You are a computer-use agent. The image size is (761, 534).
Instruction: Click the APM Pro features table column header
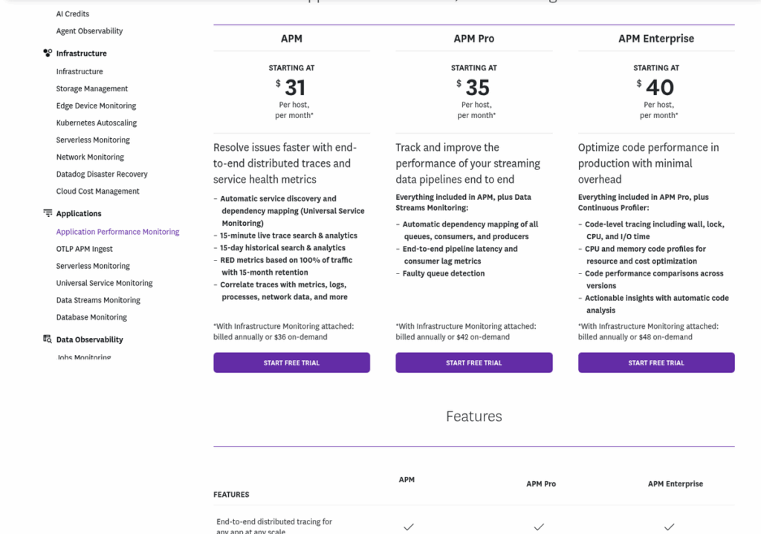click(x=541, y=483)
